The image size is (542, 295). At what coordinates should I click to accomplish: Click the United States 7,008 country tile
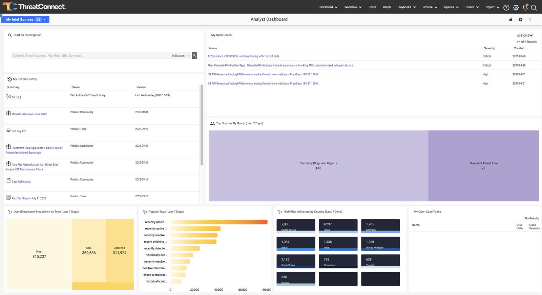click(x=296, y=226)
